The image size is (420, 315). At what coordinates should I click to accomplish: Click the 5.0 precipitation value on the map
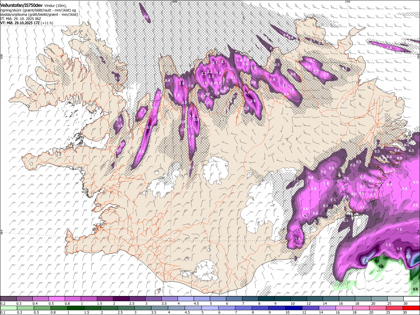point(408,257)
